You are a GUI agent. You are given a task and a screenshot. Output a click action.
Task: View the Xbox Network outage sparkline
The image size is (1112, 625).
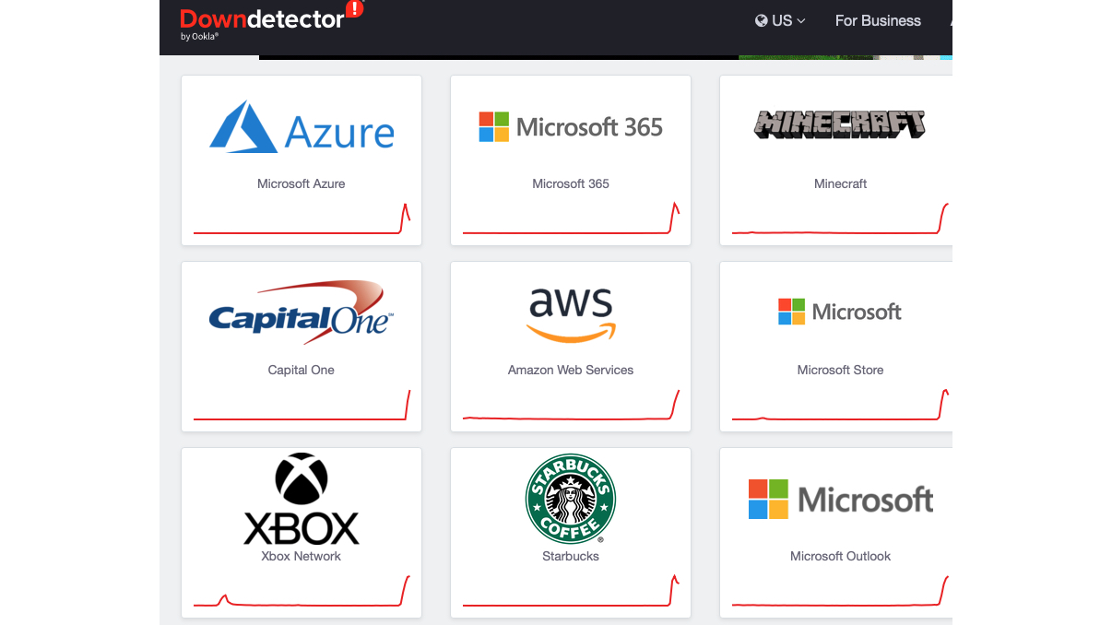[x=302, y=592]
